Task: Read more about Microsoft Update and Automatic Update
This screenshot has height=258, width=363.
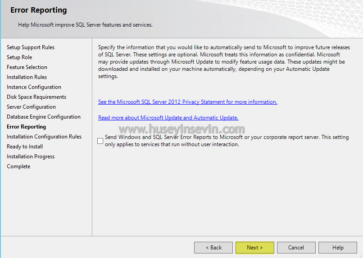Action: click(x=168, y=118)
